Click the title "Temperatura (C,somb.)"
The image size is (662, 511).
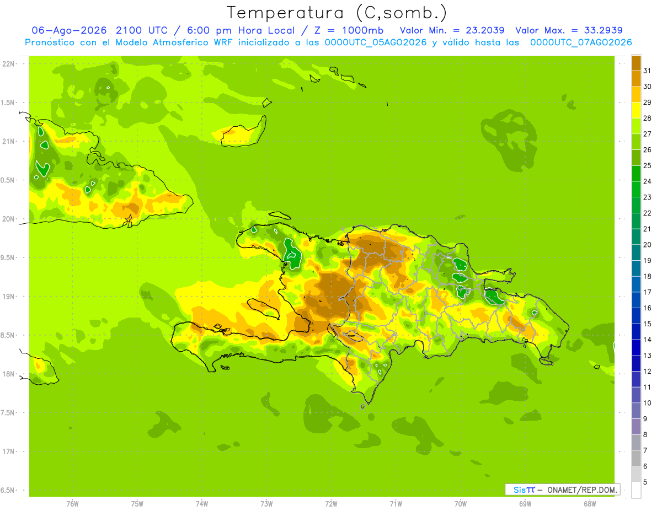coord(337,13)
